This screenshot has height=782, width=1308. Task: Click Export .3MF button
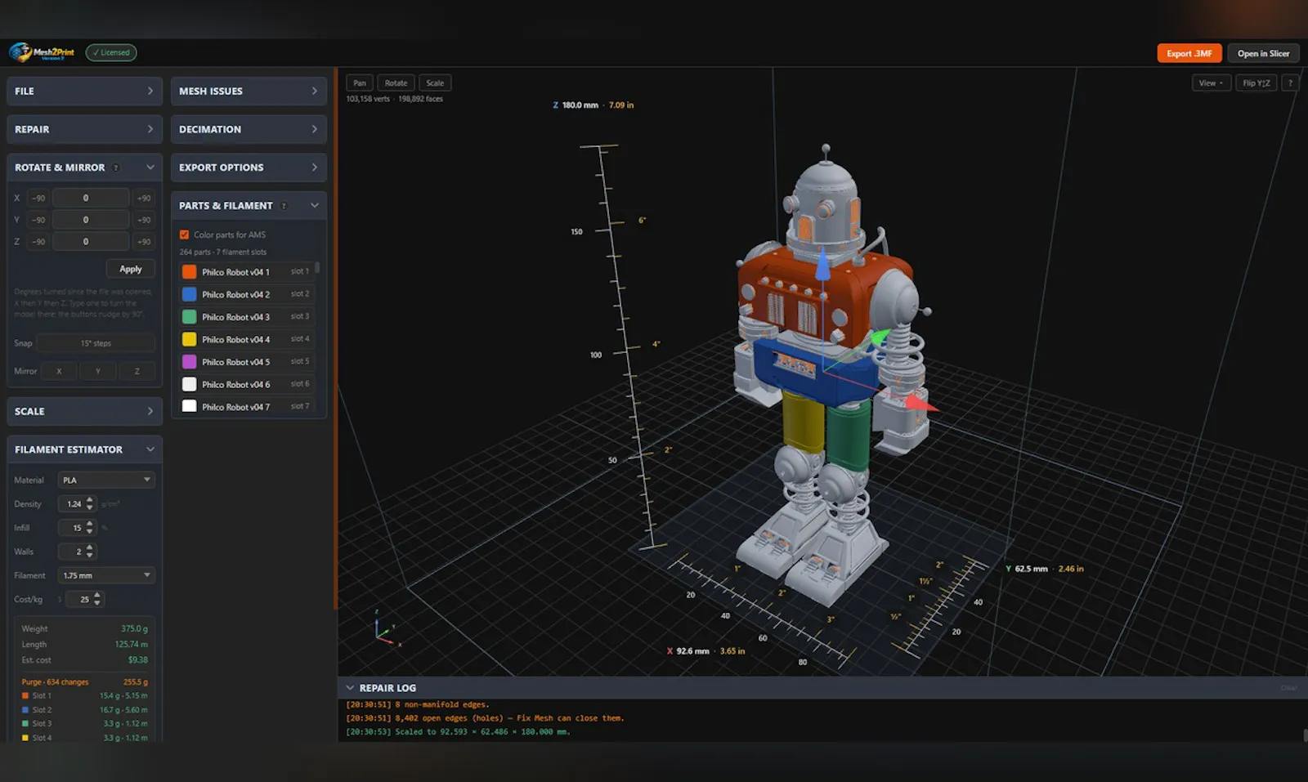(1189, 53)
